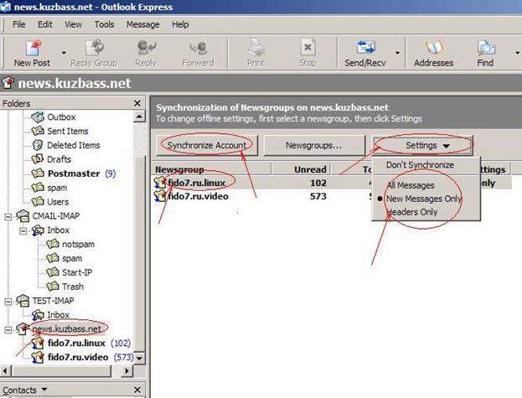Click the Sent Items folder icon
The height and width of the screenshot is (398, 522).
[x=38, y=131]
